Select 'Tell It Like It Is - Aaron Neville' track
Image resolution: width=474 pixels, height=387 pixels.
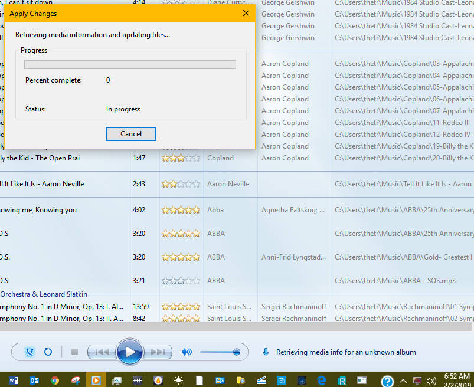(x=42, y=184)
